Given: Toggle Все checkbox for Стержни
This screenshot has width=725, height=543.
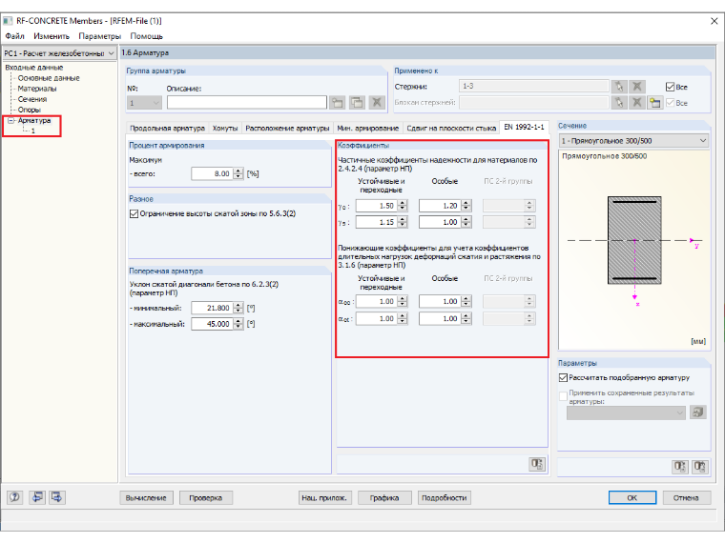Looking at the screenshot, I should click(x=670, y=87).
